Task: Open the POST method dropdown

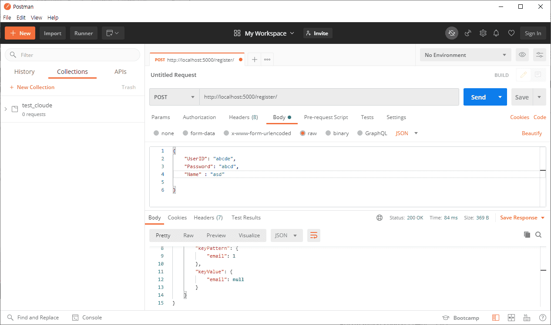Action: pyautogui.click(x=174, y=97)
